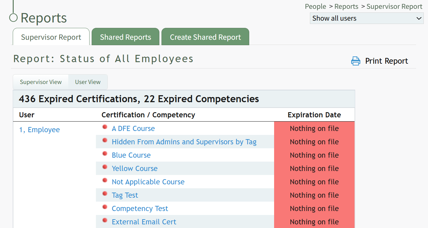This screenshot has height=228, width=428.
Task: Click the red dot next to Yellow Course
Action: click(105, 167)
